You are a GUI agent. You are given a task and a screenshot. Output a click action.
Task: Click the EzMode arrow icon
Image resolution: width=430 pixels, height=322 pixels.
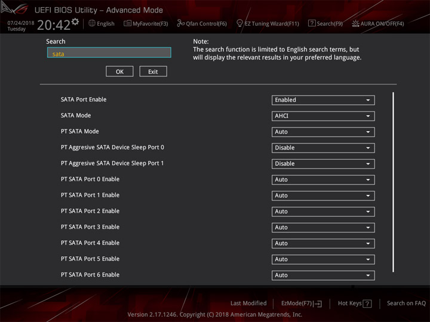[x=318, y=304]
